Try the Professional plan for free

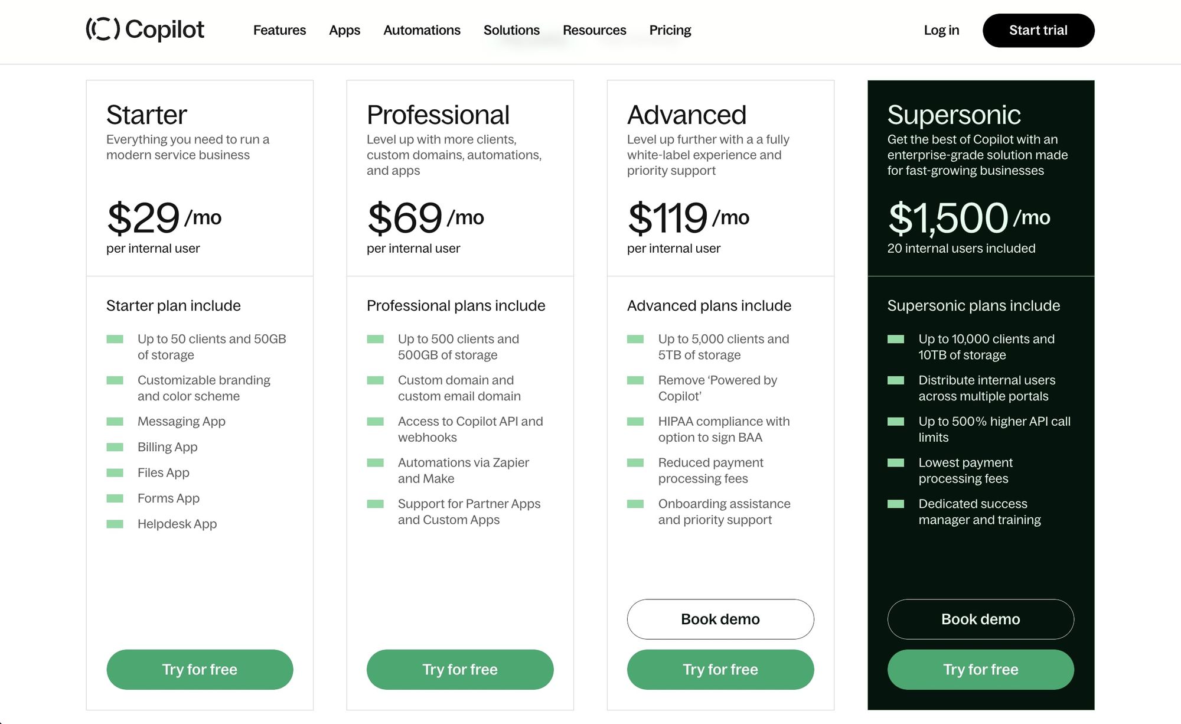point(460,669)
